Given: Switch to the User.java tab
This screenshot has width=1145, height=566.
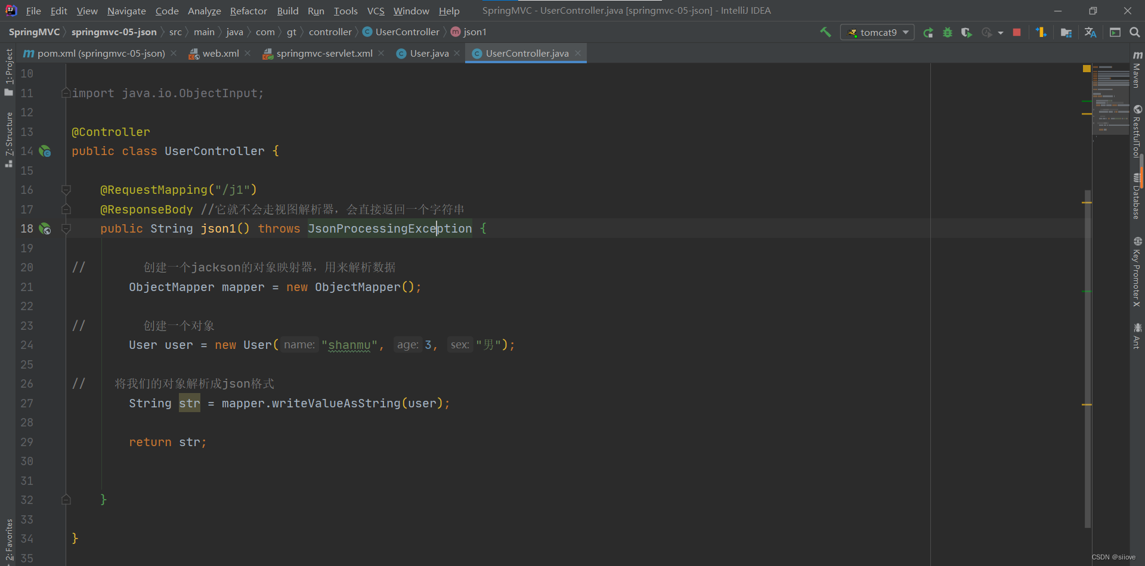Looking at the screenshot, I should [x=428, y=53].
